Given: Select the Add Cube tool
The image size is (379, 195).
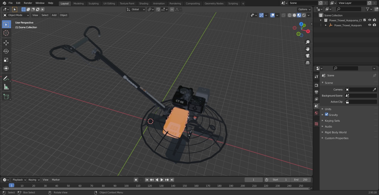Looking at the screenshot, I should [x=6, y=97].
